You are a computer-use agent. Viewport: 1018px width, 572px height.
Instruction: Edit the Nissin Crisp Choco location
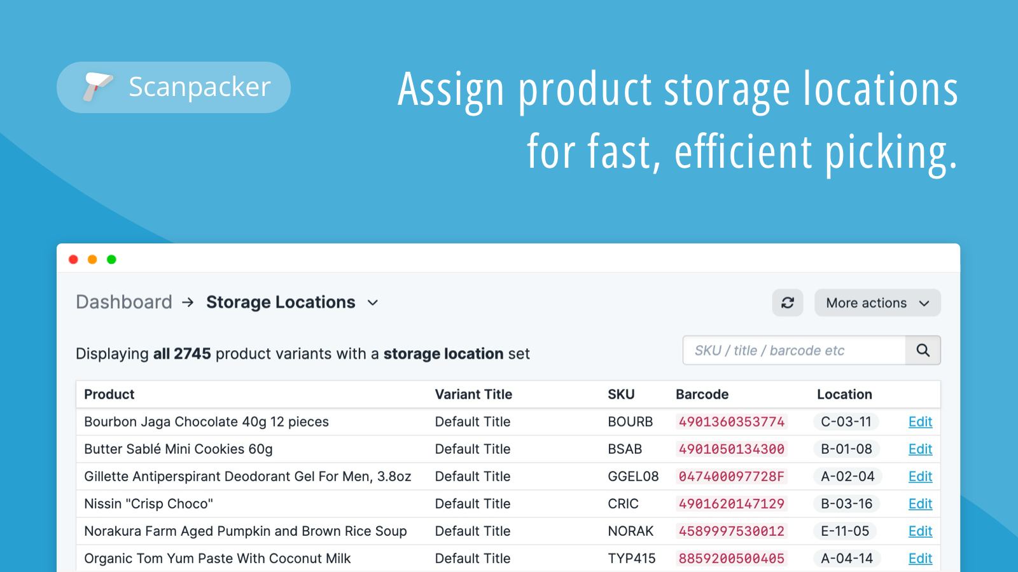(x=920, y=503)
